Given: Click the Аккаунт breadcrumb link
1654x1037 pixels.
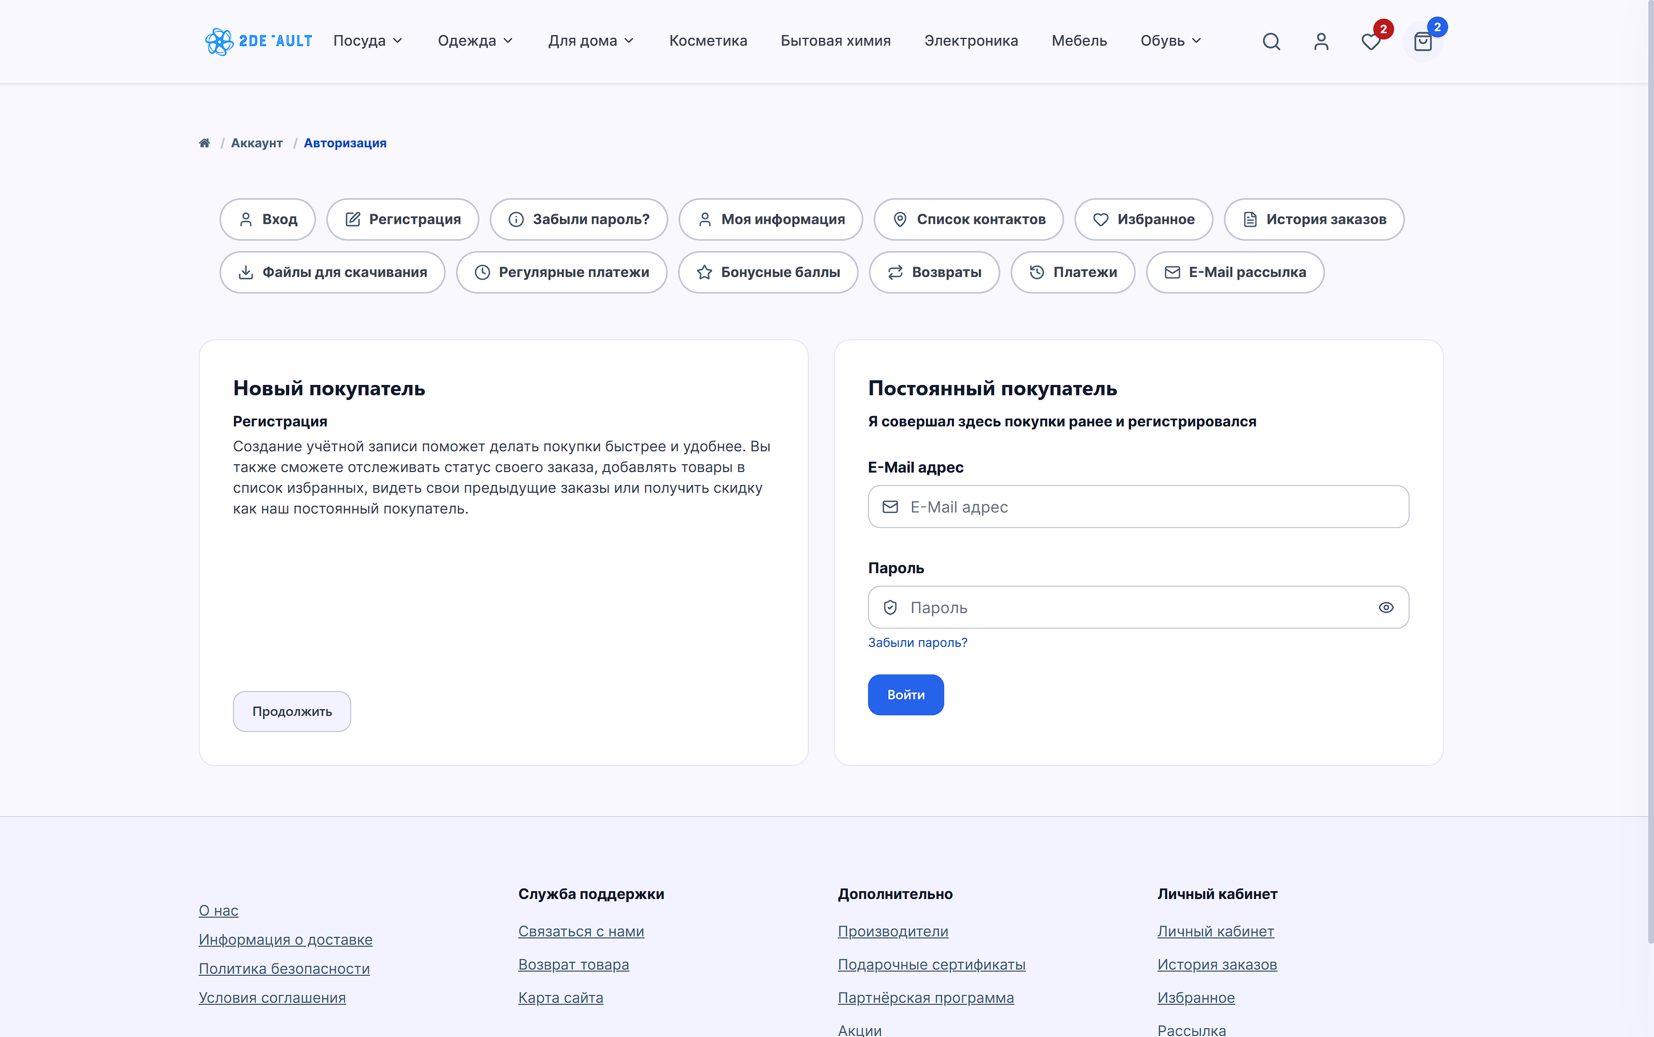Looking at the screenshot, I should 256,143.
